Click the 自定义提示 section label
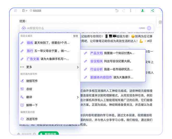Image resolution: width=172 pixels, height=139 pixels. [x=26, y=36]
